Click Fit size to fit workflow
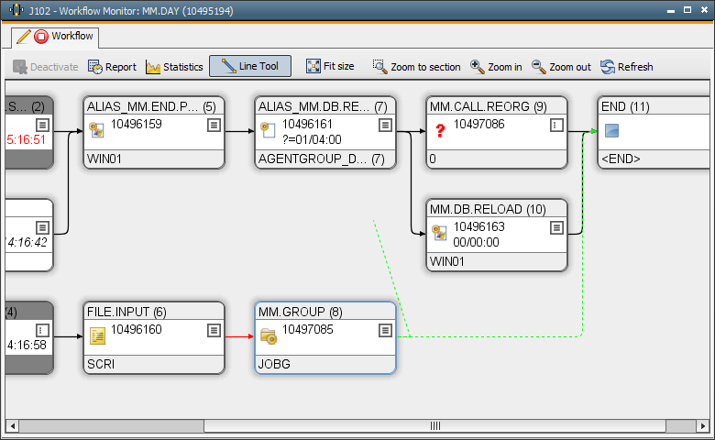Image resolution: width=715 pixels, height=440 pixels. [x=330, y=67]
